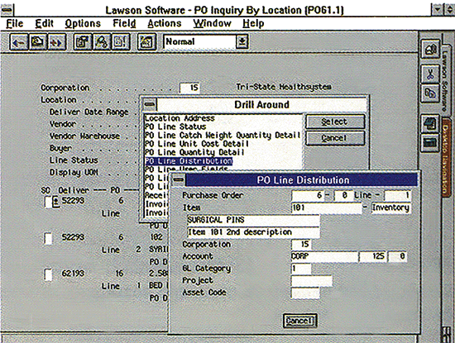Click the printer icon in the right sidebar

coord(430,124)
